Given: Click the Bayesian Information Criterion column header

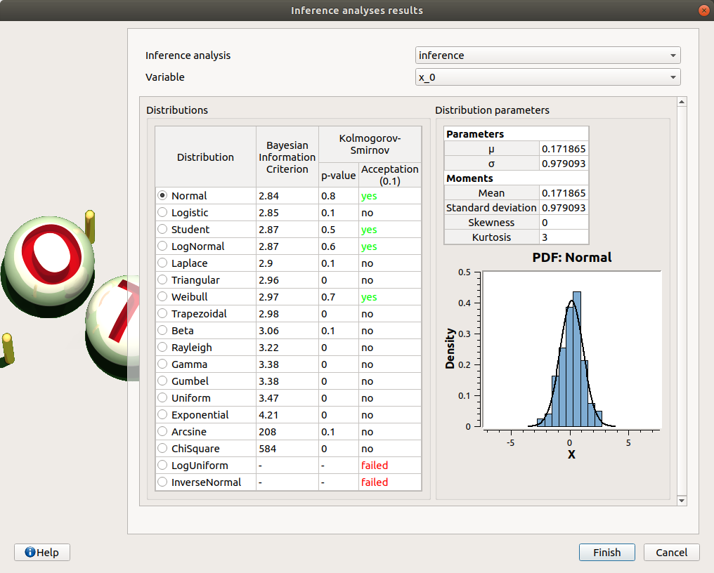Looking at the screenshot, I should point(287,157).
